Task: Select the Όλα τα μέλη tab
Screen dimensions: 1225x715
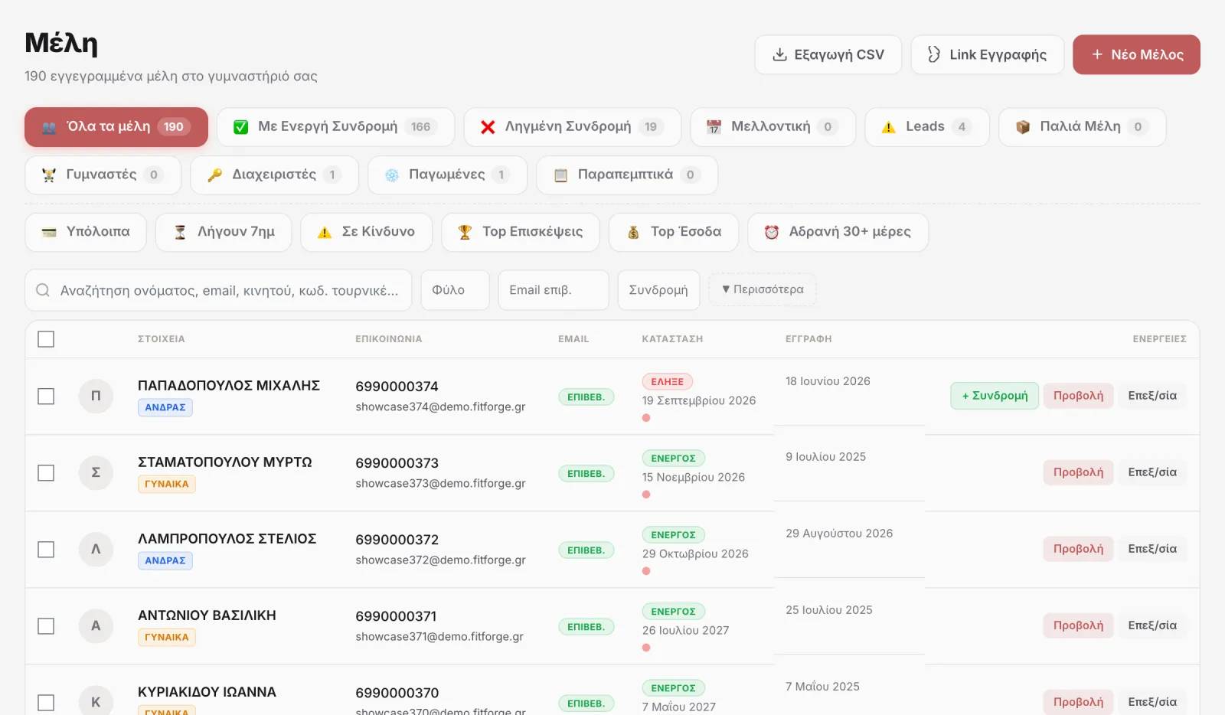Action: [x=116, y=127]
